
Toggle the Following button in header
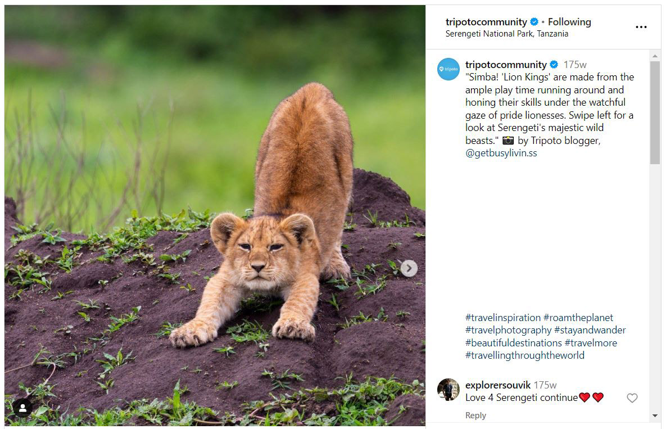click(569, 22)
